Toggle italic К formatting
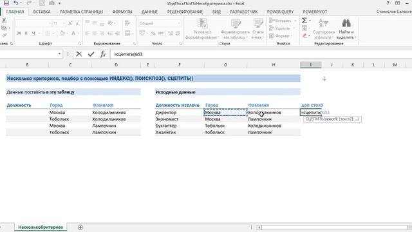This screenshot has height=232, width=412. 26,33
